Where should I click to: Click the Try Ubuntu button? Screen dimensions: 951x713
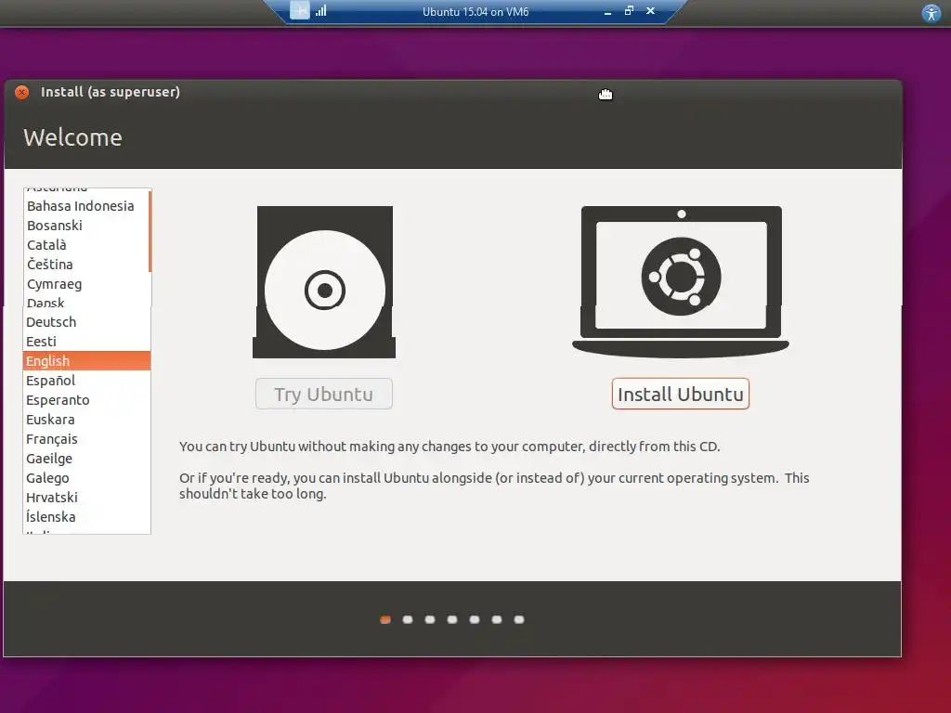pos(324,394)
